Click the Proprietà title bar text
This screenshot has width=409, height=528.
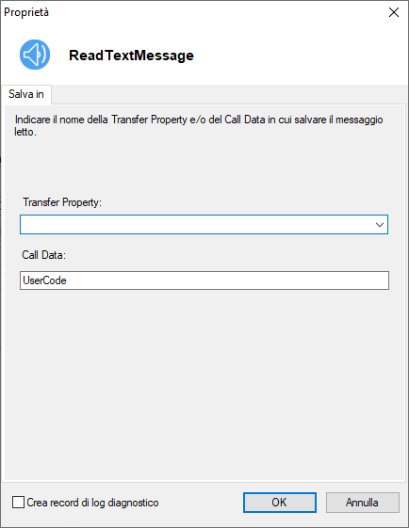tap(26, 12)
